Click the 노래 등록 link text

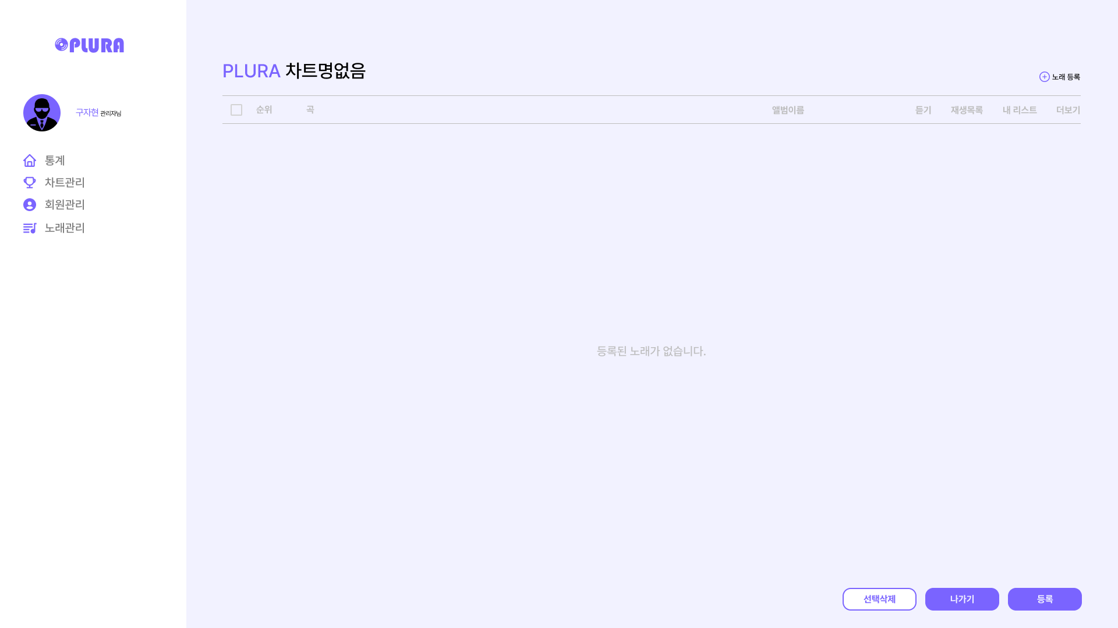(1066, 77)
